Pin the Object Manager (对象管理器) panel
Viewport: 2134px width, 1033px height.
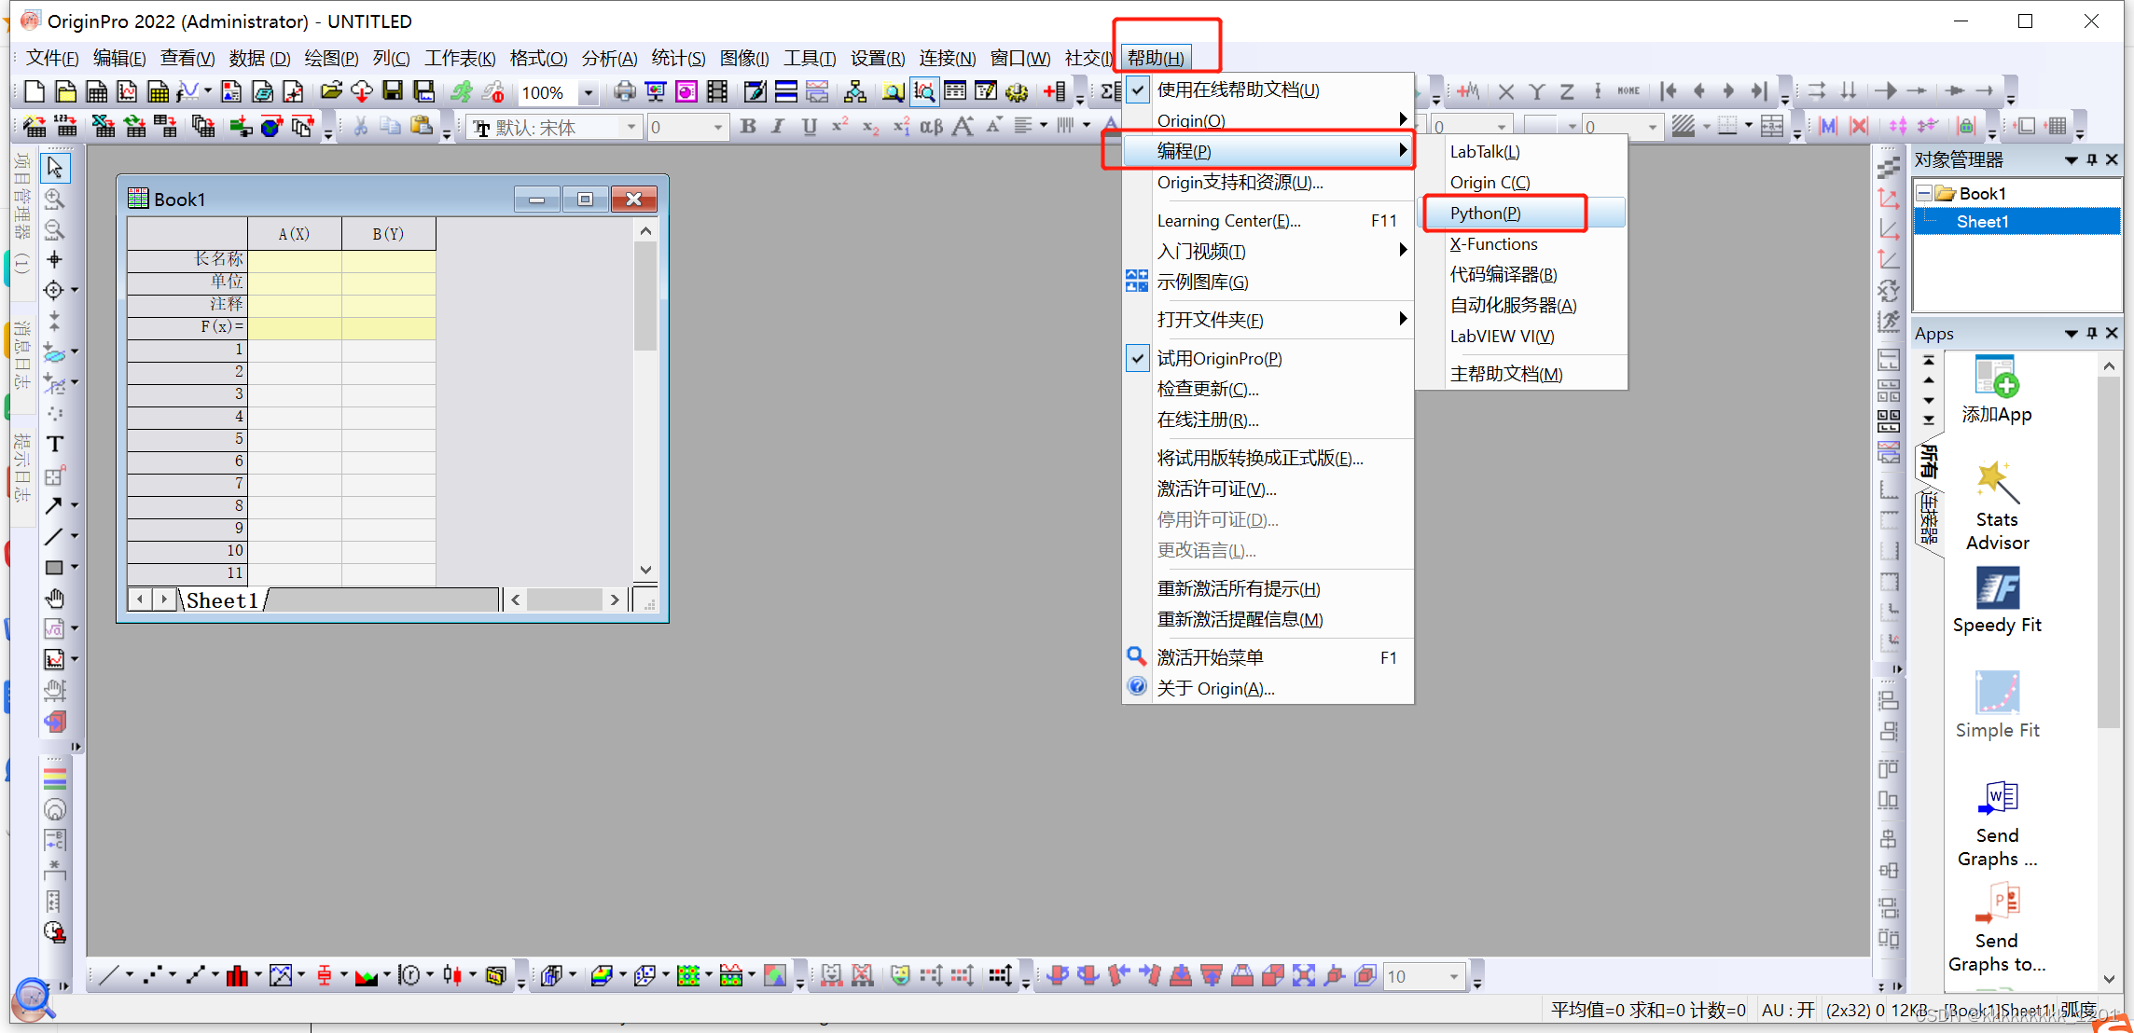pos(2092,159)
